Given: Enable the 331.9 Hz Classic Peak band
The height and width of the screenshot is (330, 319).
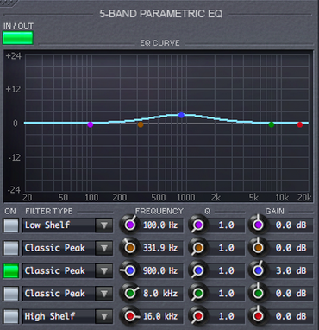Looking at the screenshot, I should tap(11, 248).
